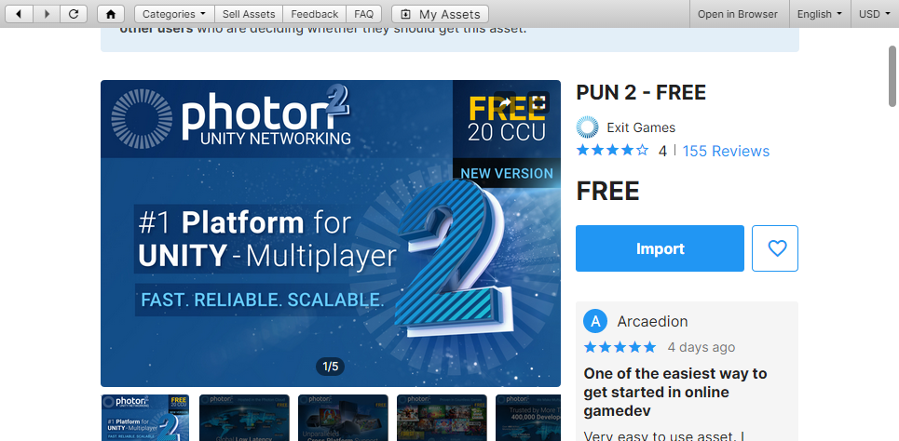The width and height of the screenshot is (899, 441).
Task: Expand the USD currency dropdown
Action: (x=875, y=14)
